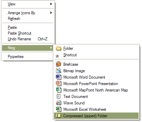Image resolution: width=142 pixels, height=122 pixels.
Task: Create a Microsoft PowerPoint Presentation
Action: [96, 84]
